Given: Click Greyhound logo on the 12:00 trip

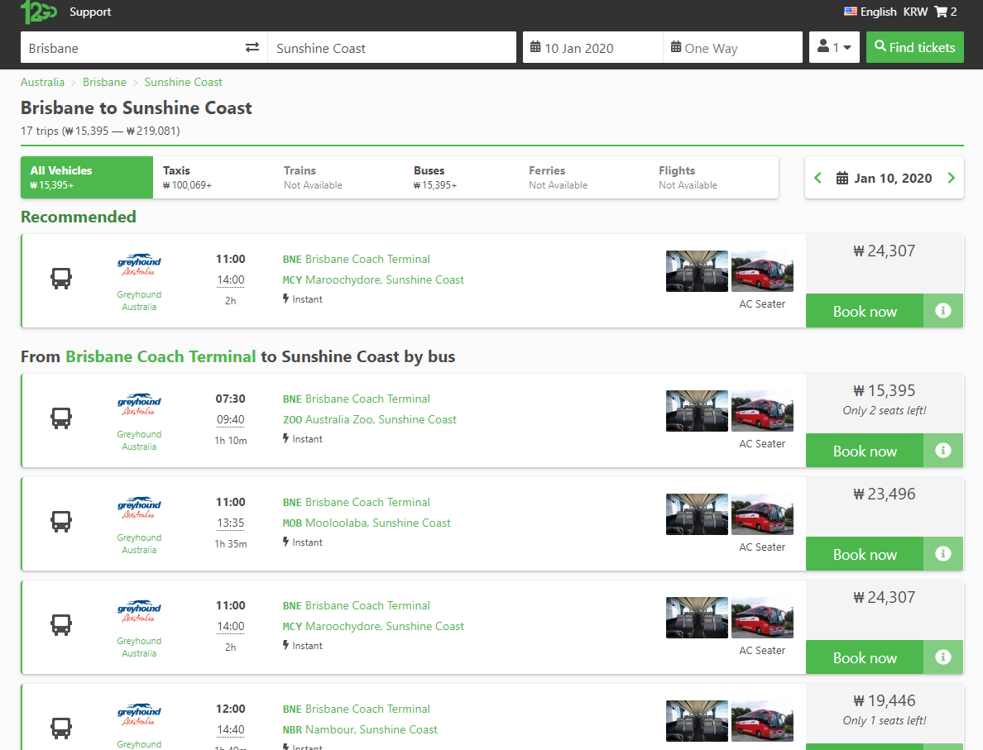Looking at the screenshot, I should point(139,715).
